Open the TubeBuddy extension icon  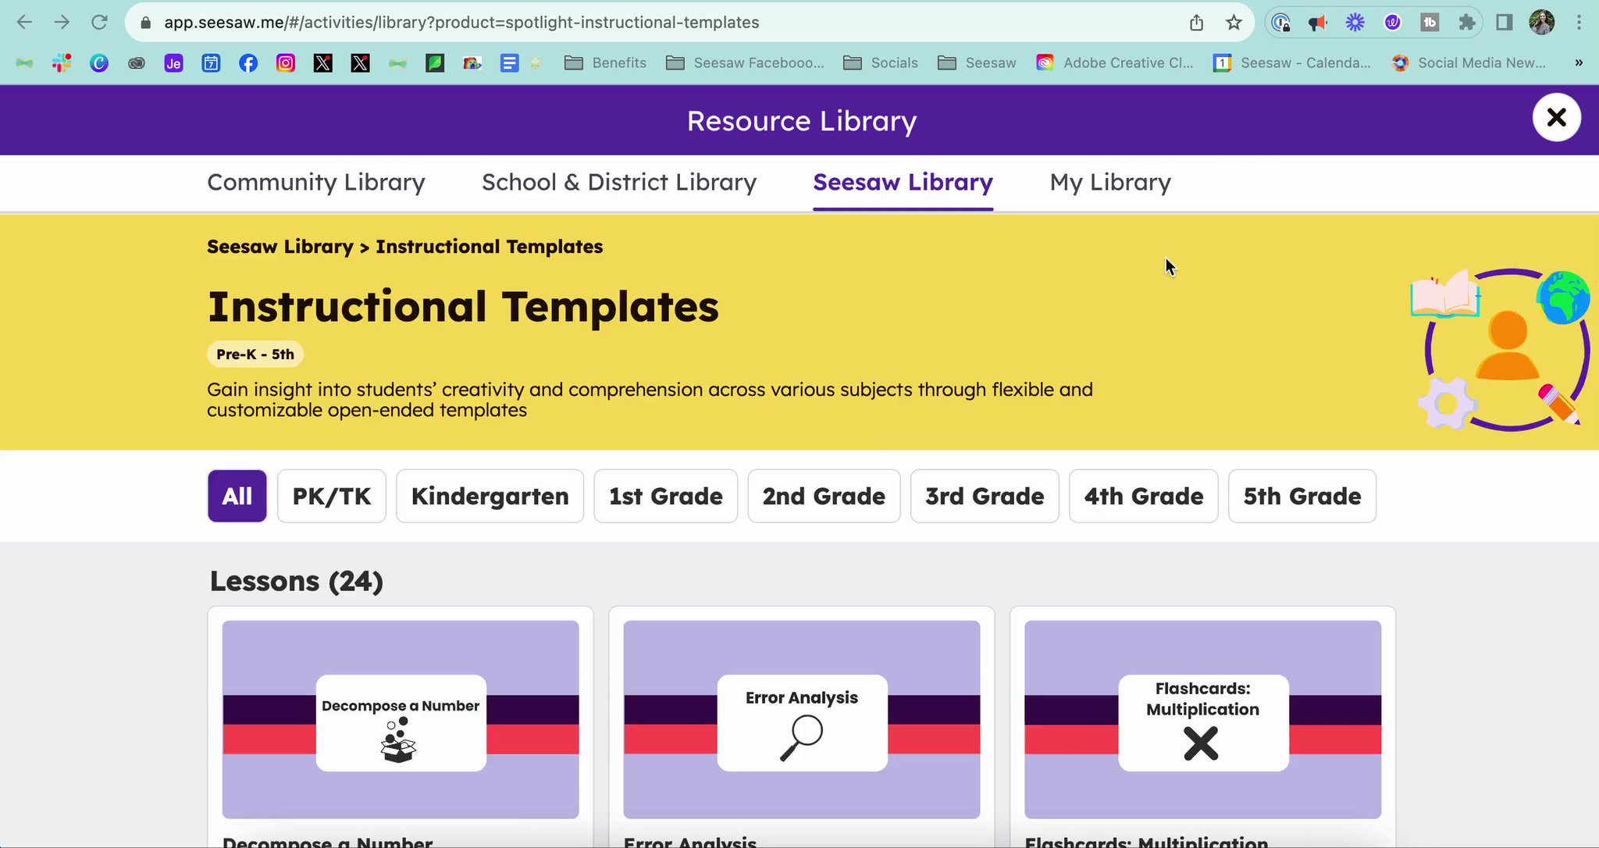pos(1430,23)
